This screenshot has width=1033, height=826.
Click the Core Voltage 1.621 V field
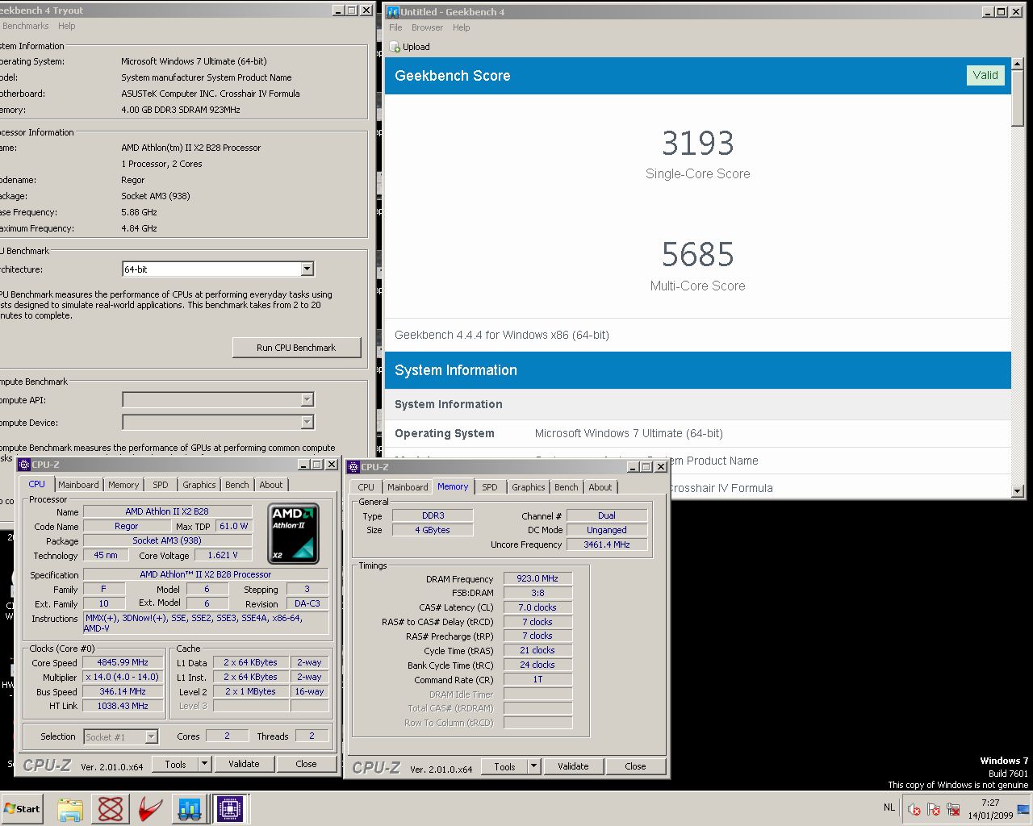(223, 555)
